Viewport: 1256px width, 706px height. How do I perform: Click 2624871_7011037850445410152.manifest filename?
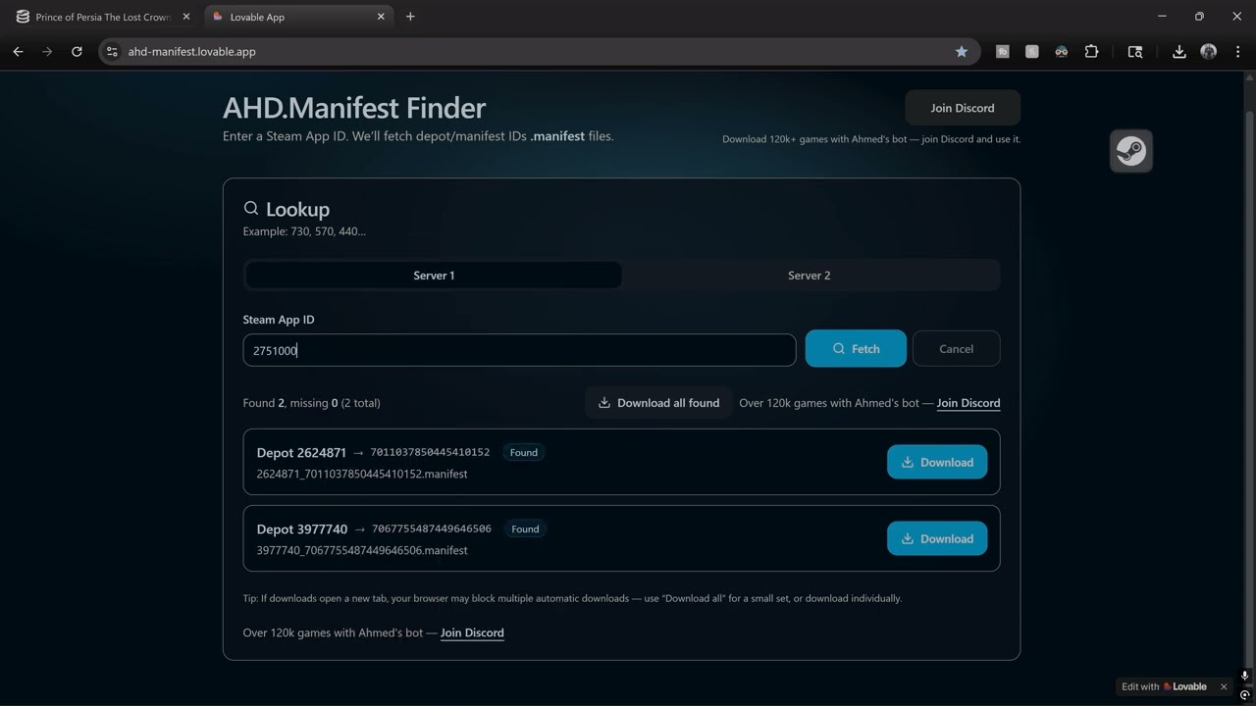[362, 475]
